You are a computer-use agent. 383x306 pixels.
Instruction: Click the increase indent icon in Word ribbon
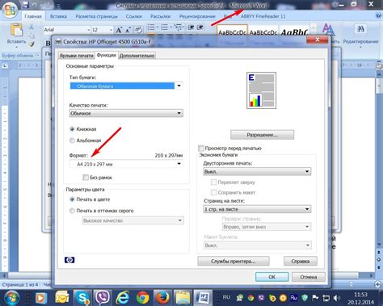200,27
